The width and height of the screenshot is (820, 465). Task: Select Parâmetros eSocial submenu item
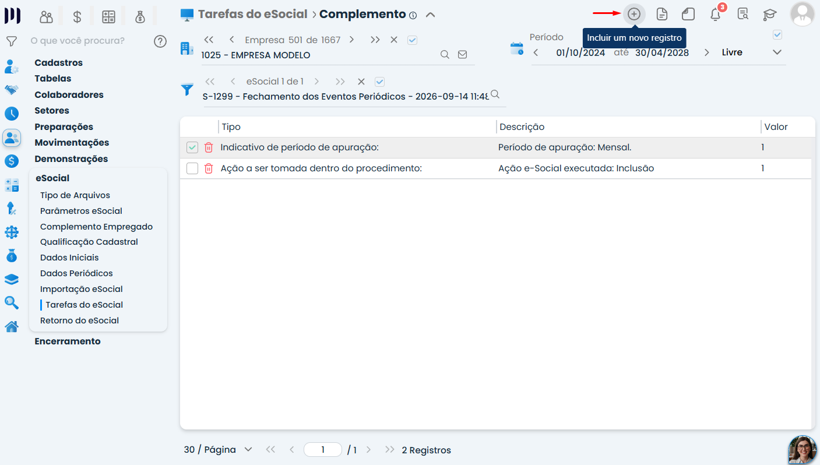pyautogui.click(x=81, y=211)
